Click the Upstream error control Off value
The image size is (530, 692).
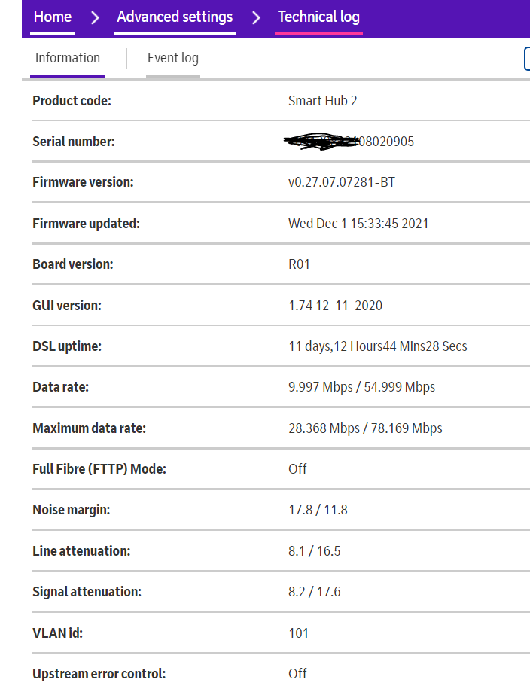[297, 674]
